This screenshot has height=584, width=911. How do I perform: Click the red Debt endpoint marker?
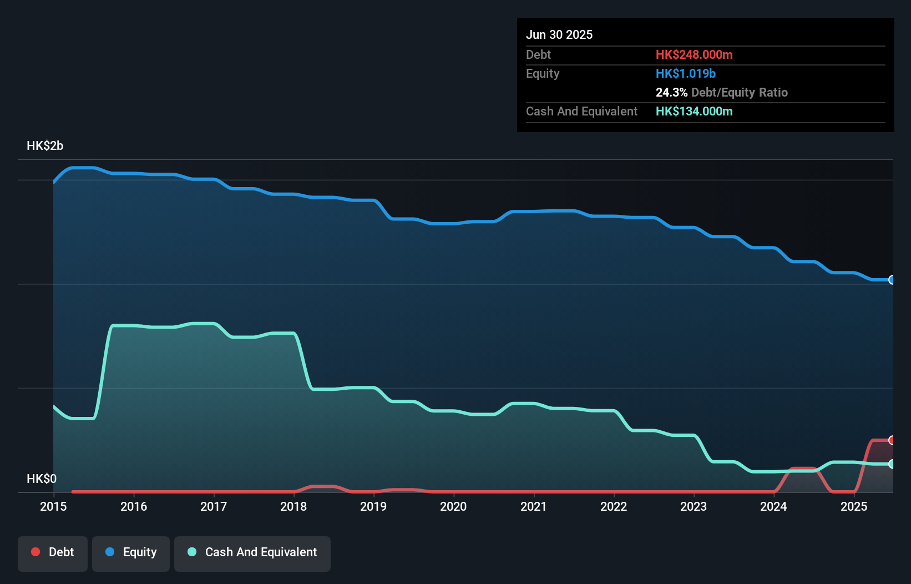pyautogui.click(x=892, y=440)
